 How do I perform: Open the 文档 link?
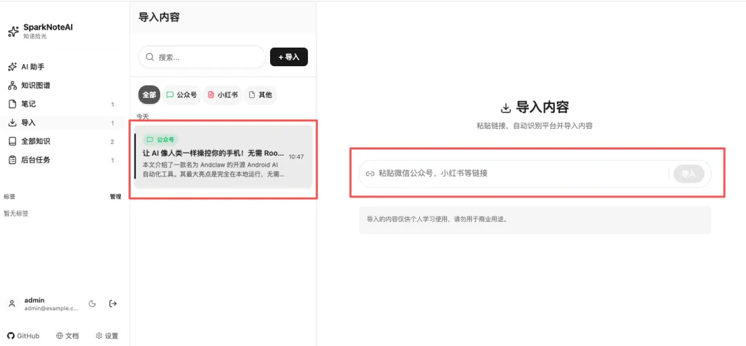(67, 336)
